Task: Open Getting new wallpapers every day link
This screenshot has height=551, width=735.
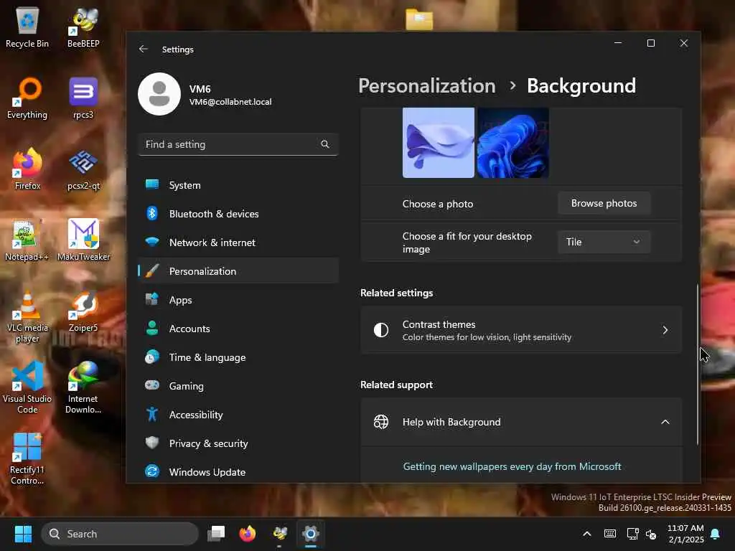Action: point(512,466)
